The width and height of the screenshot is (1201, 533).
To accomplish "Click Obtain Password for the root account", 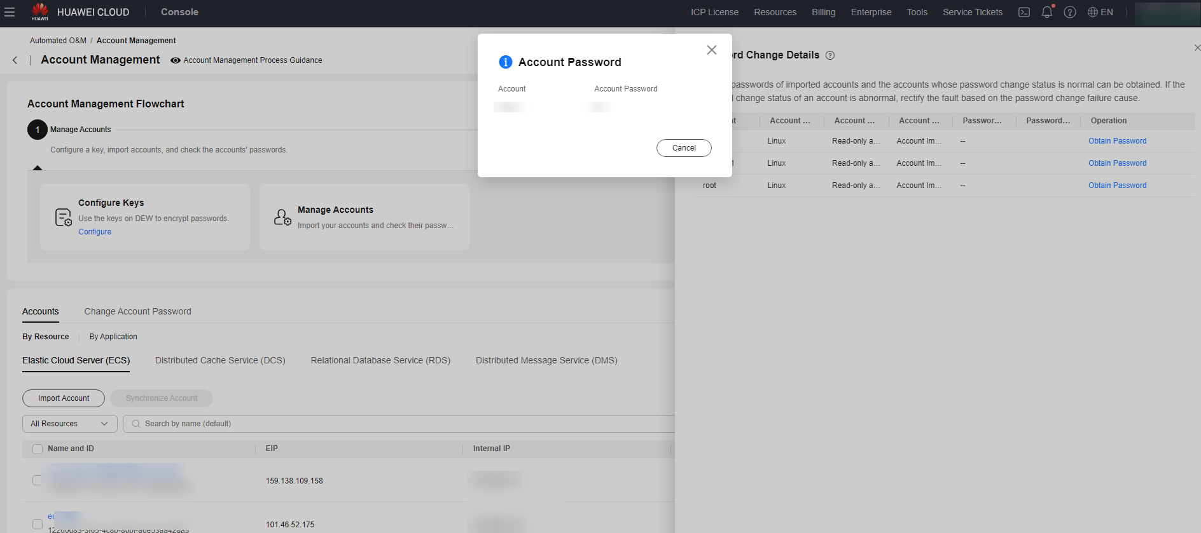I will 1117,186.
